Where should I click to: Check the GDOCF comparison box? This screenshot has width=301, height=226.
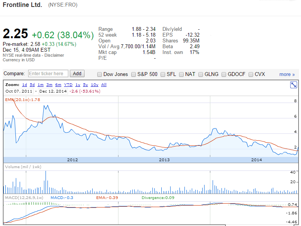tap(224, 74)
